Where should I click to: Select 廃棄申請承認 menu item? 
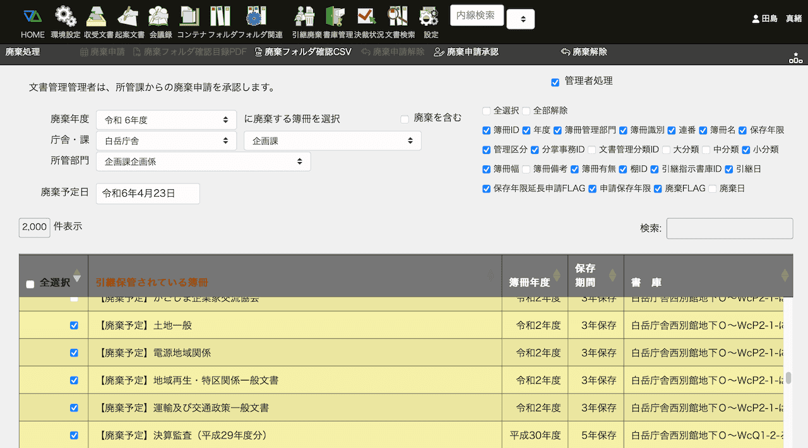pyautogui.click(x=466, y=52)
